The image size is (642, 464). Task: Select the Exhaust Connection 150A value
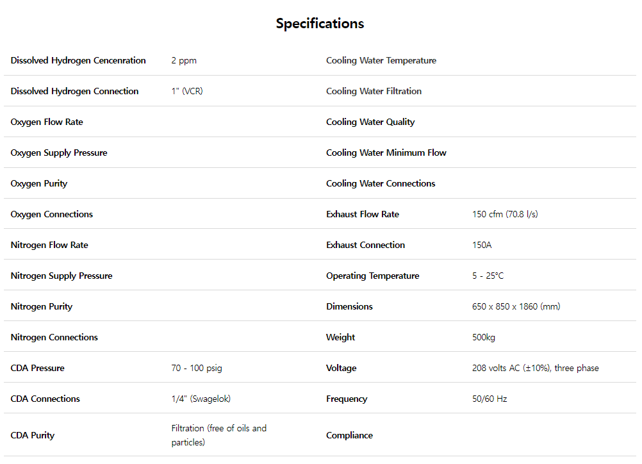tap(482, 245)
